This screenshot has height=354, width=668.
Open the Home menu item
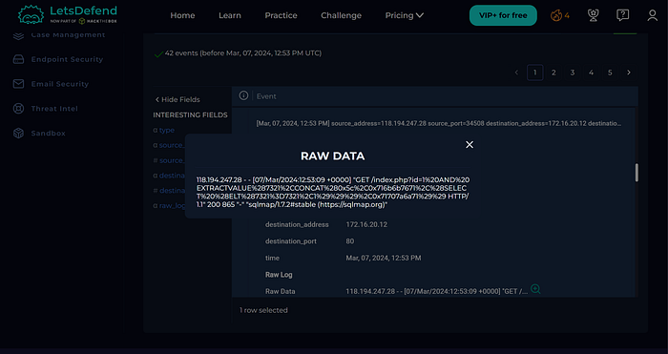pyautogui.click(x=182, y=15)
